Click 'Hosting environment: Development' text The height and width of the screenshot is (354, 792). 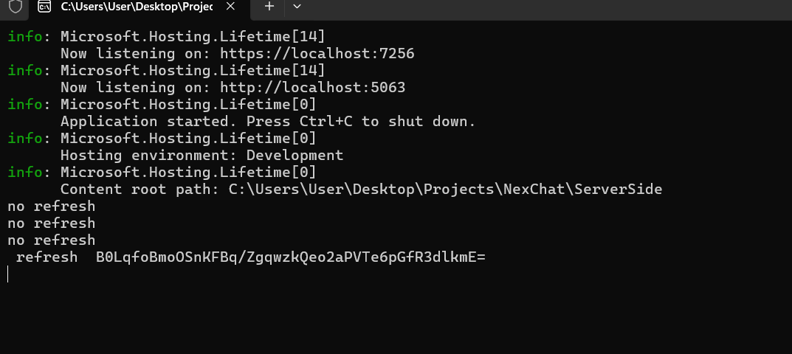pyautogui.click(x=202, y=155)
